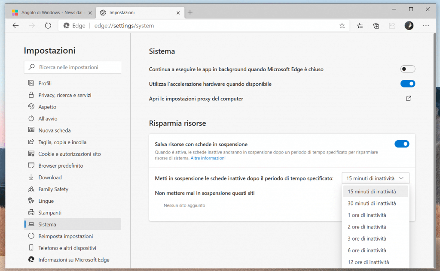
Task: Select 30 minuti di inattività option
Action: point(372,203)
